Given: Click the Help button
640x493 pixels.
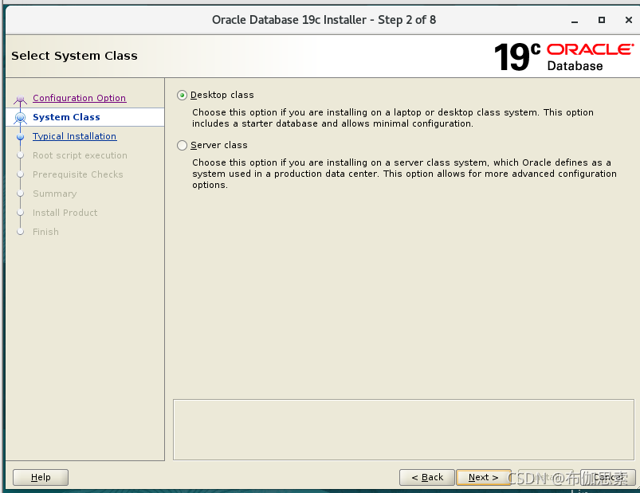Looking at the screenshot, I should coord(41,477).
